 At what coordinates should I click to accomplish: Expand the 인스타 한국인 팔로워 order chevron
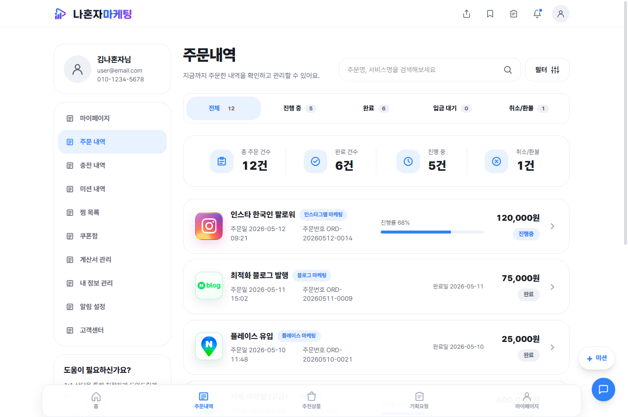pos(552,226)
